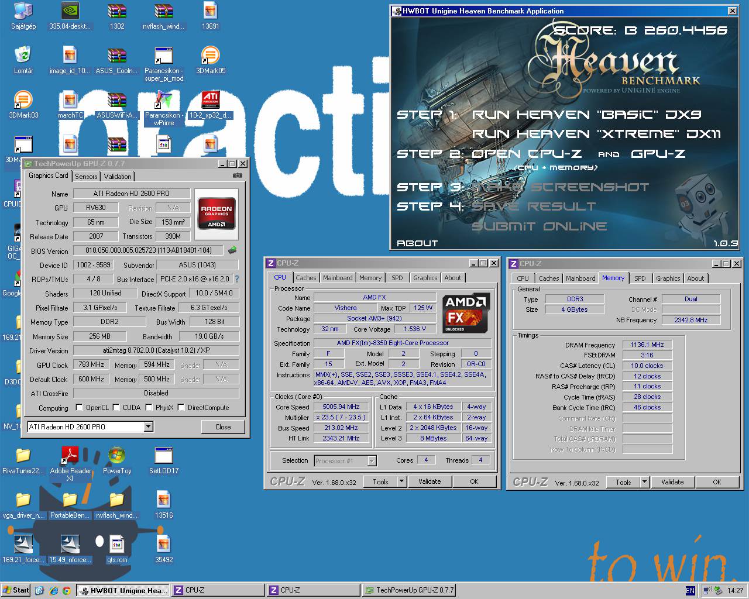
Task: Open the gts.rom file
Action: pyautogui.click(x=117, y=549)
